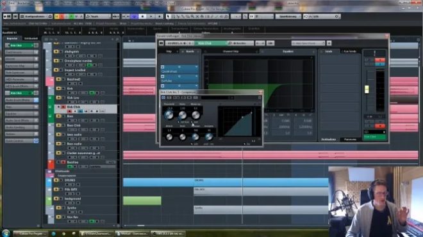Image resolution: width=423 pixels, height=237 pixels.
Task: Click the Compressor Attack knob
Action: click(169, 137)
